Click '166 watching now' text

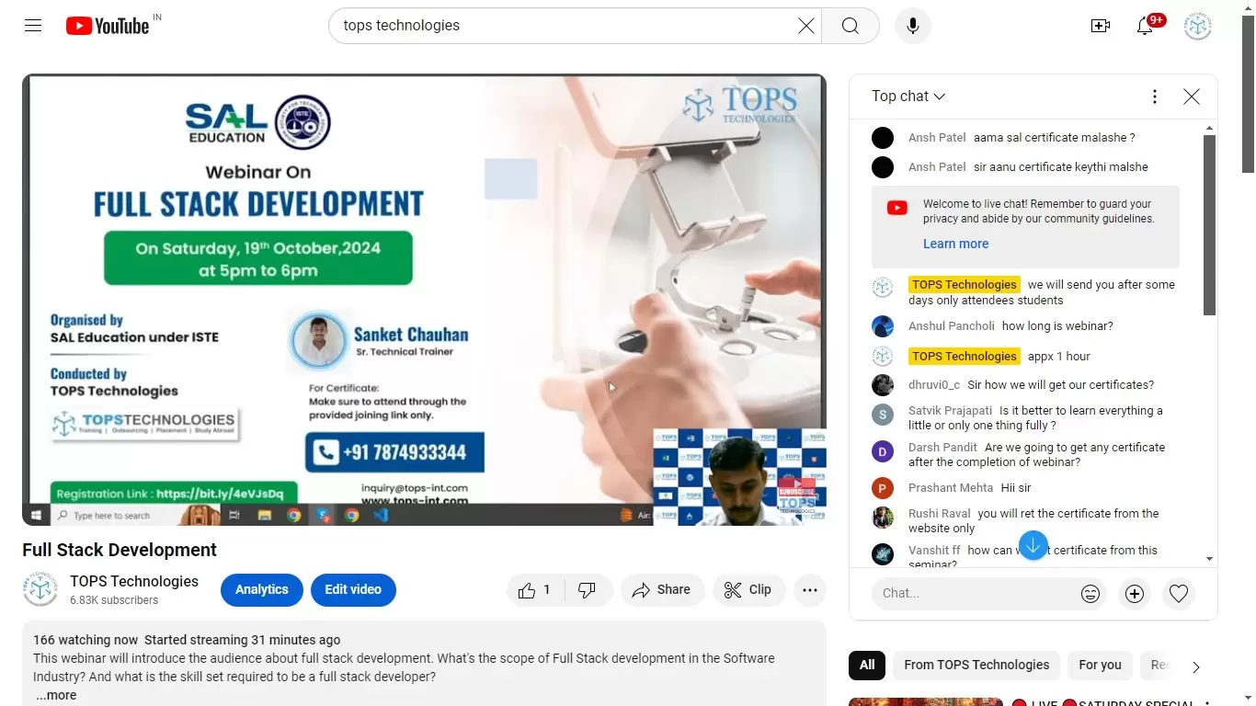[x=86, y=641]
